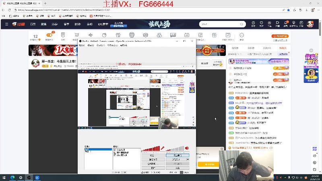The height and width of the screenshot is (181, 322).
Task: Switch to the rank tab showing (44)
Action: (x=267, y=48)
